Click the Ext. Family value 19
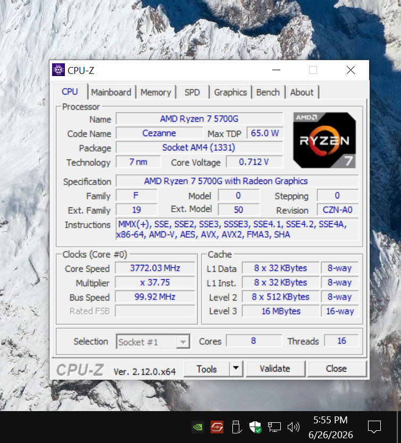This screenshot has width=401, height=443. pos(137,210)
